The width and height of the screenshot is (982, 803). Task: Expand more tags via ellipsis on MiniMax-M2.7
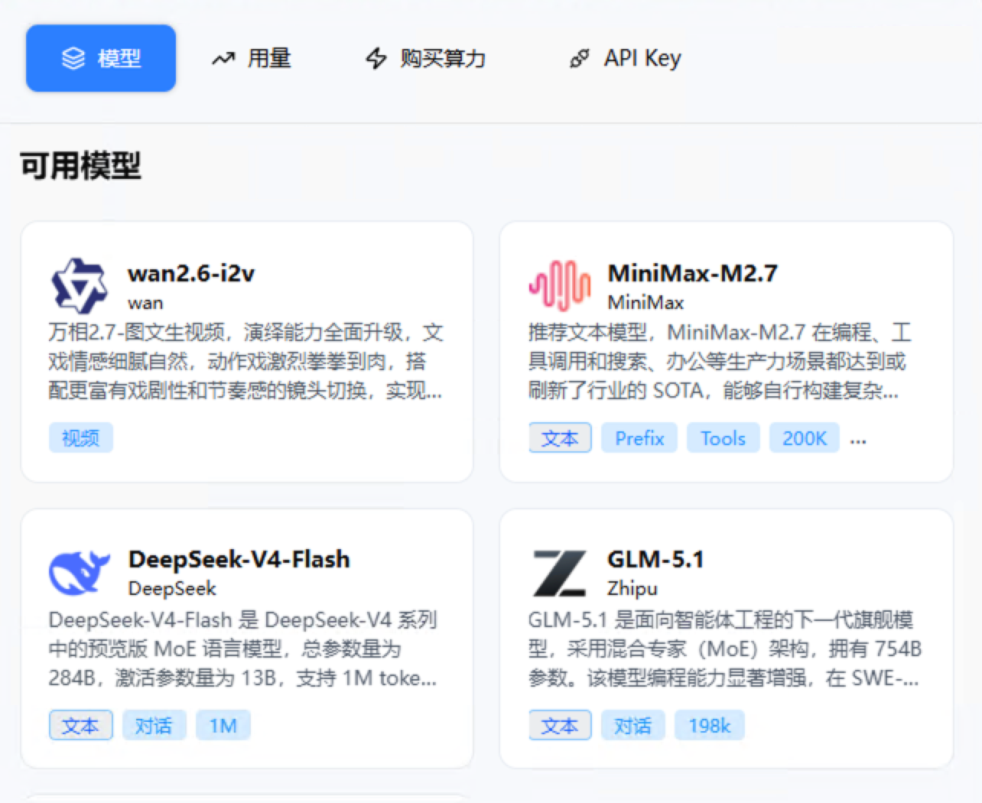click(x=858, y=441)
